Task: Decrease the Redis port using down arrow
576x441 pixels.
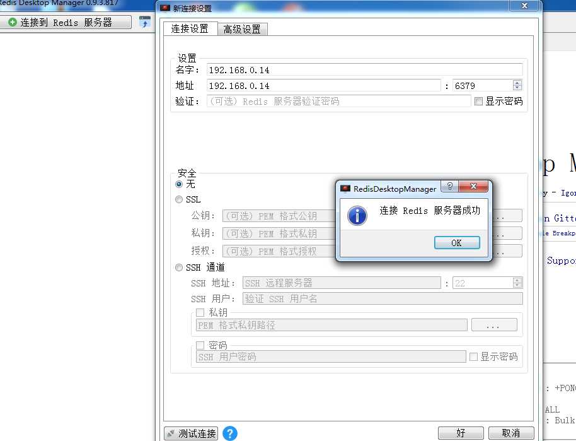Action: click(x=517, y=88)
